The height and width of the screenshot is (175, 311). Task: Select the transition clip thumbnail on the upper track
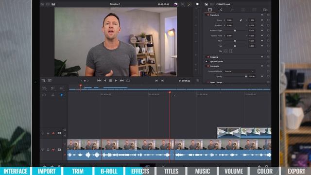229,133
